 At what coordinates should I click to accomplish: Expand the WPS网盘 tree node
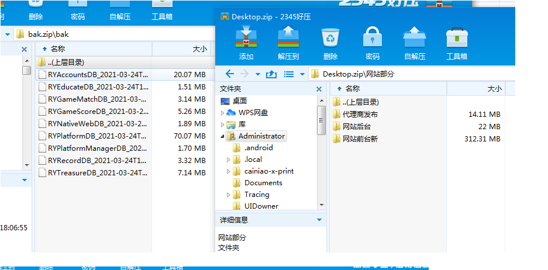(x=222, y=113)
